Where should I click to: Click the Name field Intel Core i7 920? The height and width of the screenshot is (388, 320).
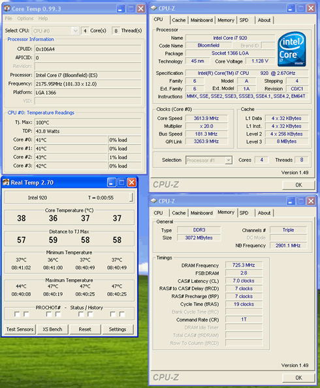(231, 38)
